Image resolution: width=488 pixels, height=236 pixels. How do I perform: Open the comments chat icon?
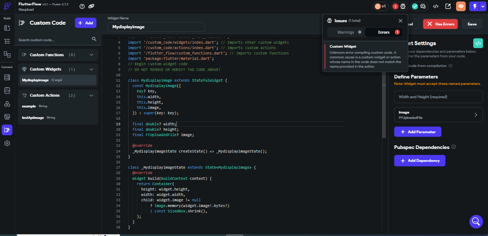click(423, 6)
